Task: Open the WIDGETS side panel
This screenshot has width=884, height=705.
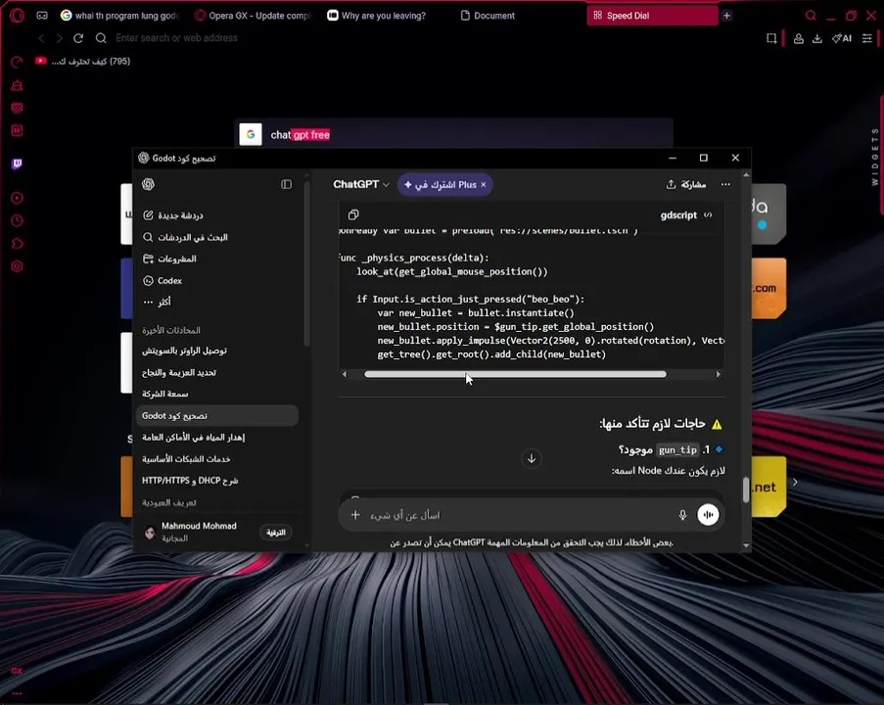Action: point(874,157)
